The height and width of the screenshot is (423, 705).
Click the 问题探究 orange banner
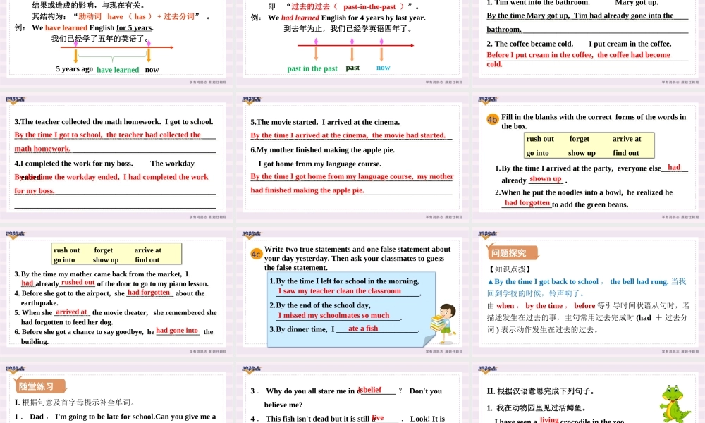513,252
